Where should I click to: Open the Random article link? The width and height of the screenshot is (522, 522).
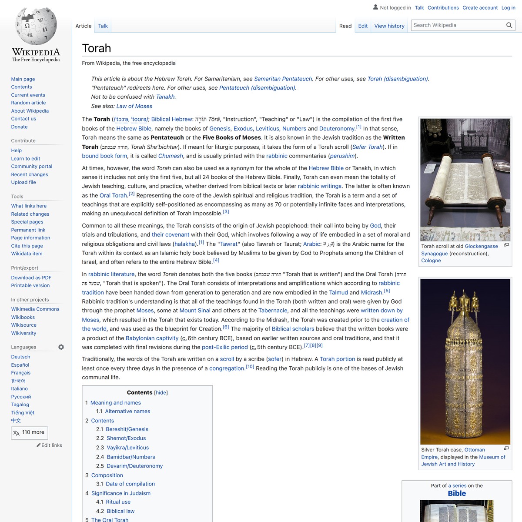click(x=28, y=103)
